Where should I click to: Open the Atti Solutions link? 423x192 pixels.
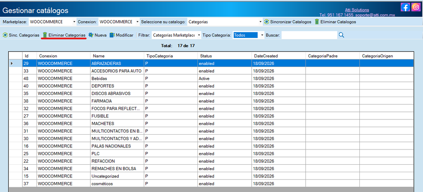click(x=357, y=10)
